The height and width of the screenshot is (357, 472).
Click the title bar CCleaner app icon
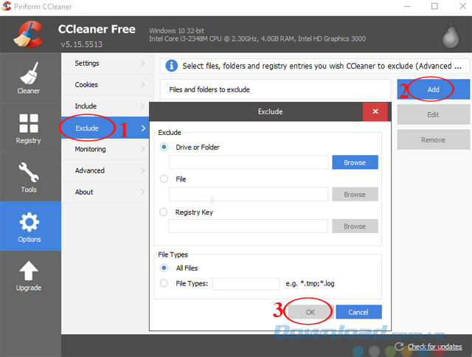[x=6, y=6]
